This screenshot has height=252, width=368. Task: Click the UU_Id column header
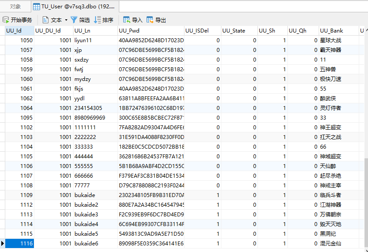coord(20,31)
